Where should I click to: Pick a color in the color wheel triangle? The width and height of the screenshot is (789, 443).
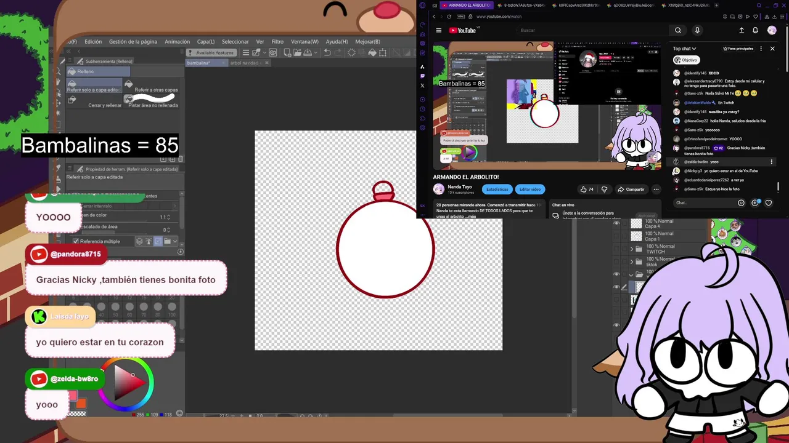(x=126, y=383)
